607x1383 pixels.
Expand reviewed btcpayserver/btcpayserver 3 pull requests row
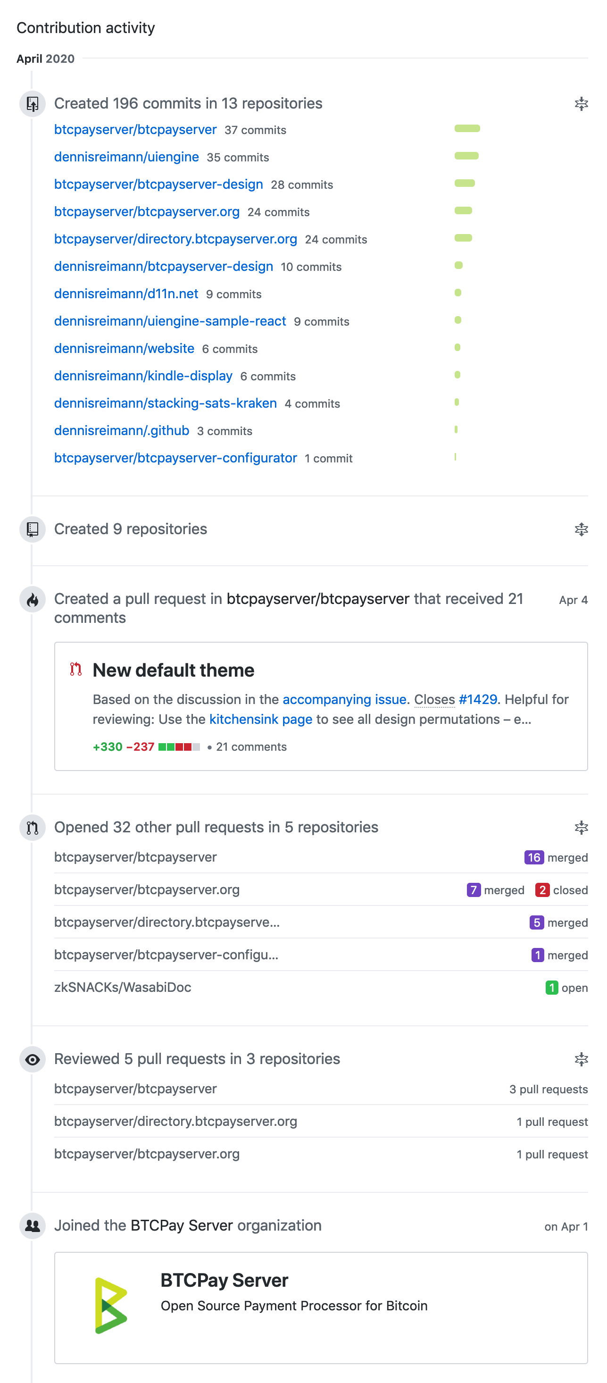click(x=321, y=1090)
